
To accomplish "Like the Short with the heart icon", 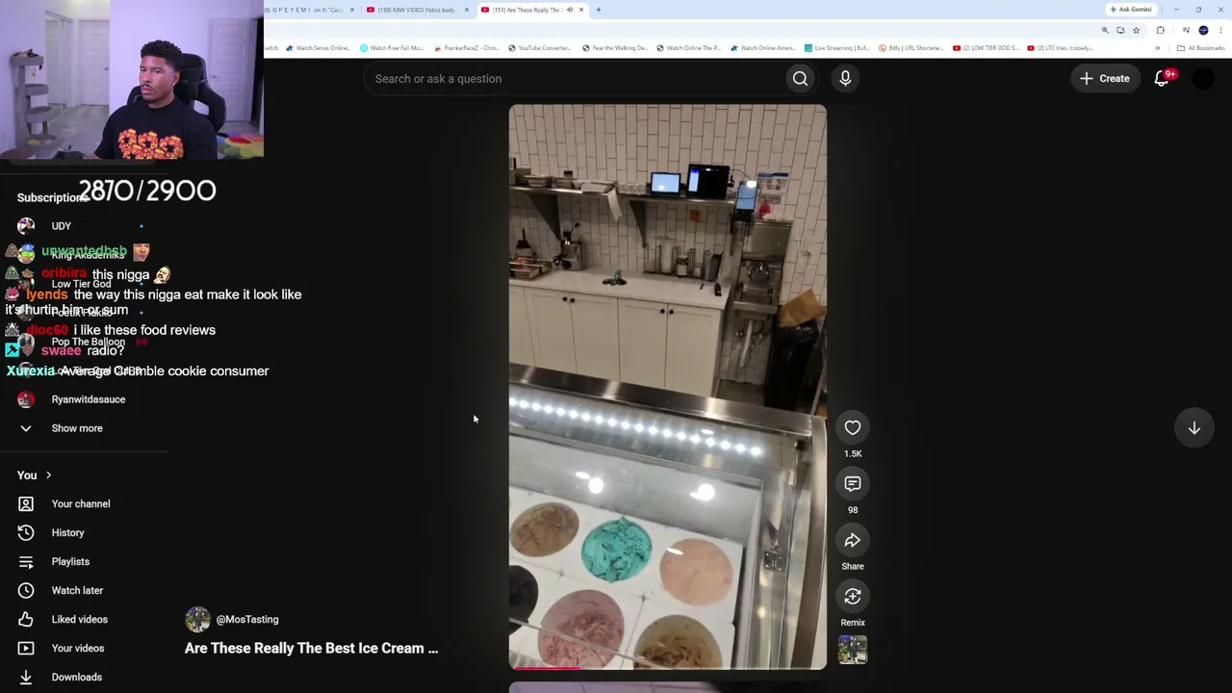I will pos(853,427).
